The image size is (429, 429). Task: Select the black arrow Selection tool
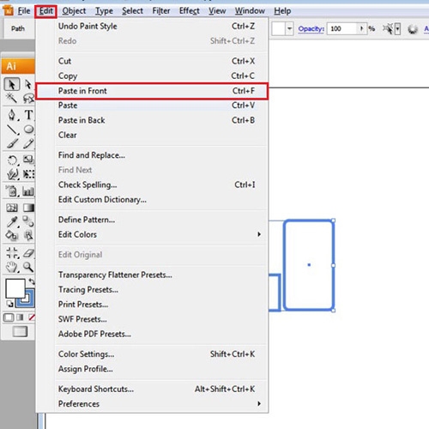point(12,84)
